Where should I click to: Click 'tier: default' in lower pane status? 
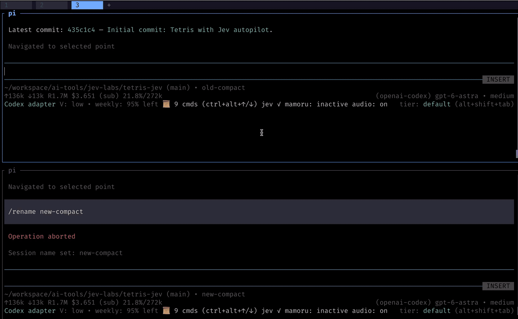(x=425, y=311)
